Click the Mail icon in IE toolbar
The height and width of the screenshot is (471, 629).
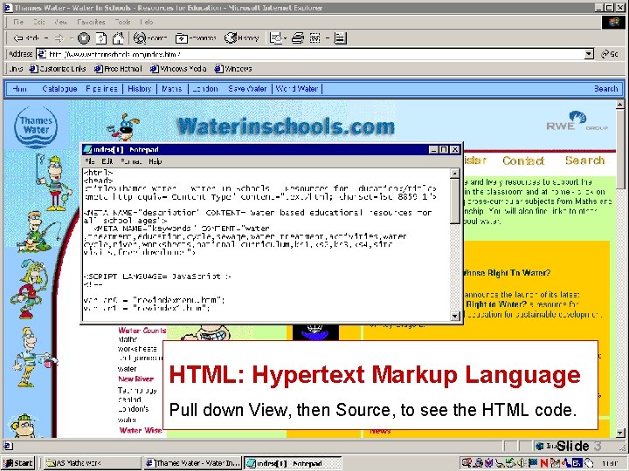275,38
